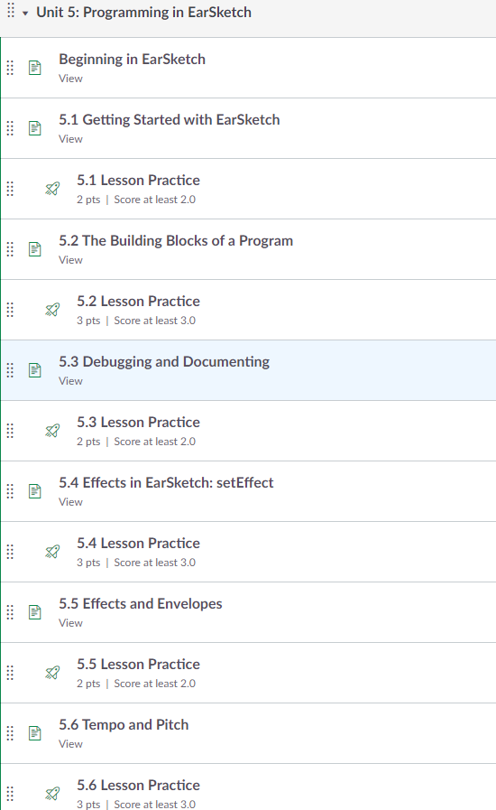This screenshot has height=810, width=496.
Task: Open 5.4 Effects in EarSketch: setEffect
Action: click(166, 482)
